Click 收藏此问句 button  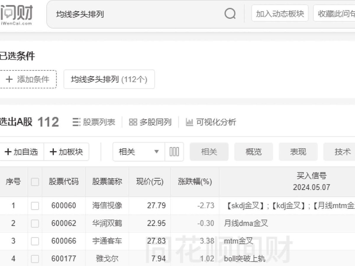click(335, 14)
